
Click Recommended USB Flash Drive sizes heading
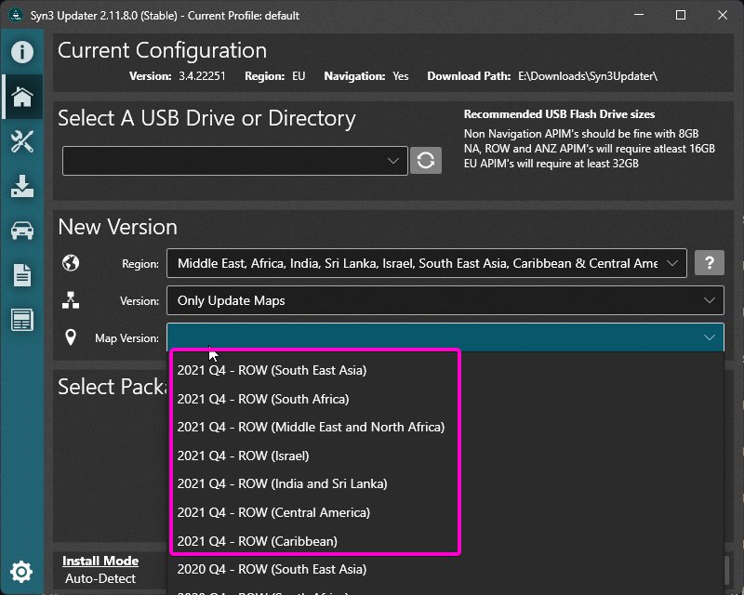(x=559, y=114)
